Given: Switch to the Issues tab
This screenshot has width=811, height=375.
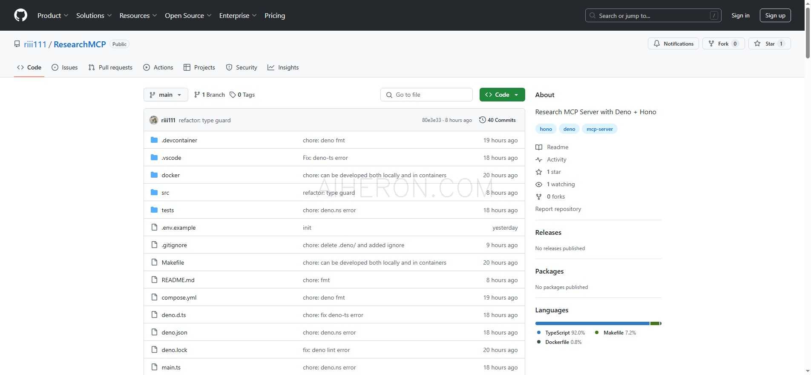Looking at the screenshot, I should coord(65,67).
